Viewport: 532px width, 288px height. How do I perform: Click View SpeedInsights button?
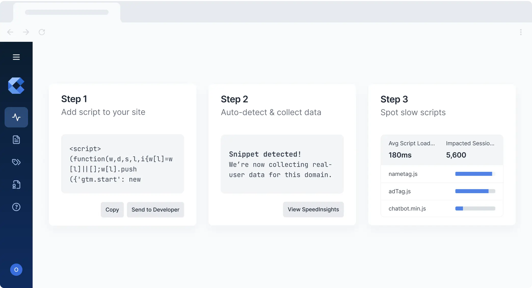[313, 209]
